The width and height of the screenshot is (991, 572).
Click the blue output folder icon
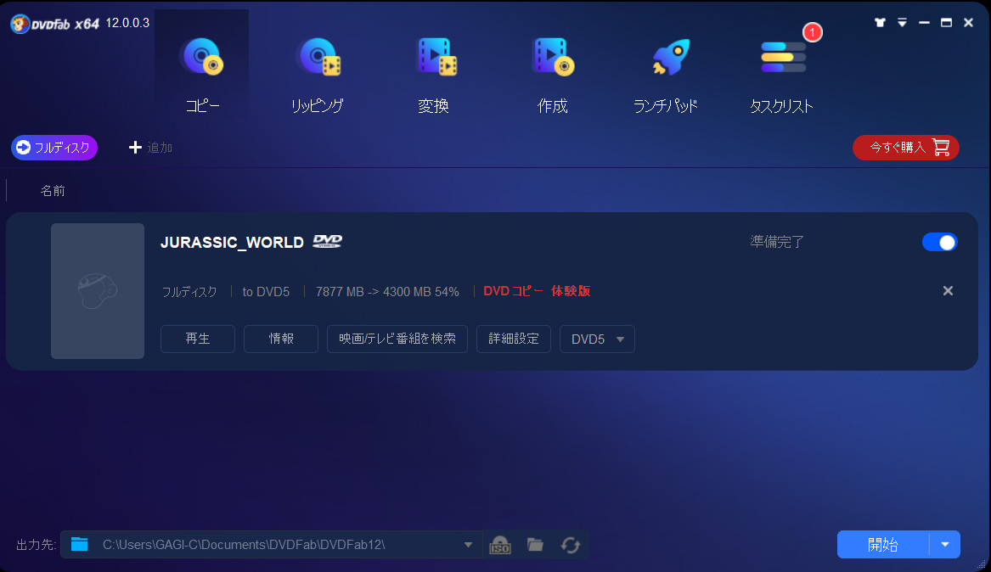click(79, 544)
